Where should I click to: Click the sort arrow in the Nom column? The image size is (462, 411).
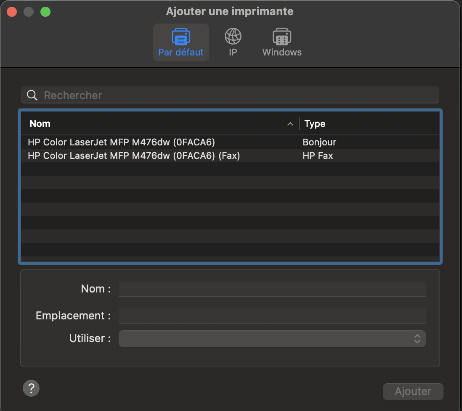[x=290, y=124]
